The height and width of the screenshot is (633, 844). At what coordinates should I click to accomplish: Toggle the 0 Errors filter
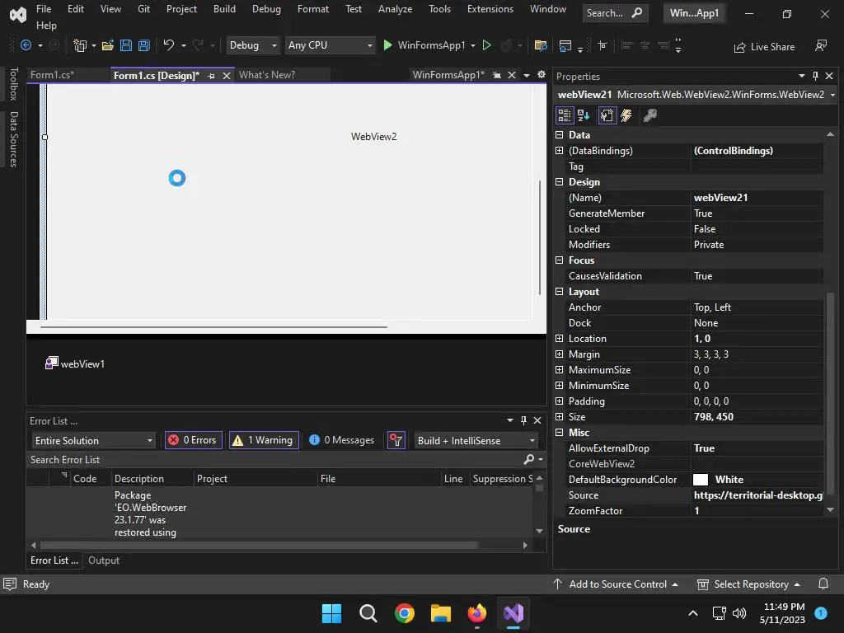coord(193,440)
